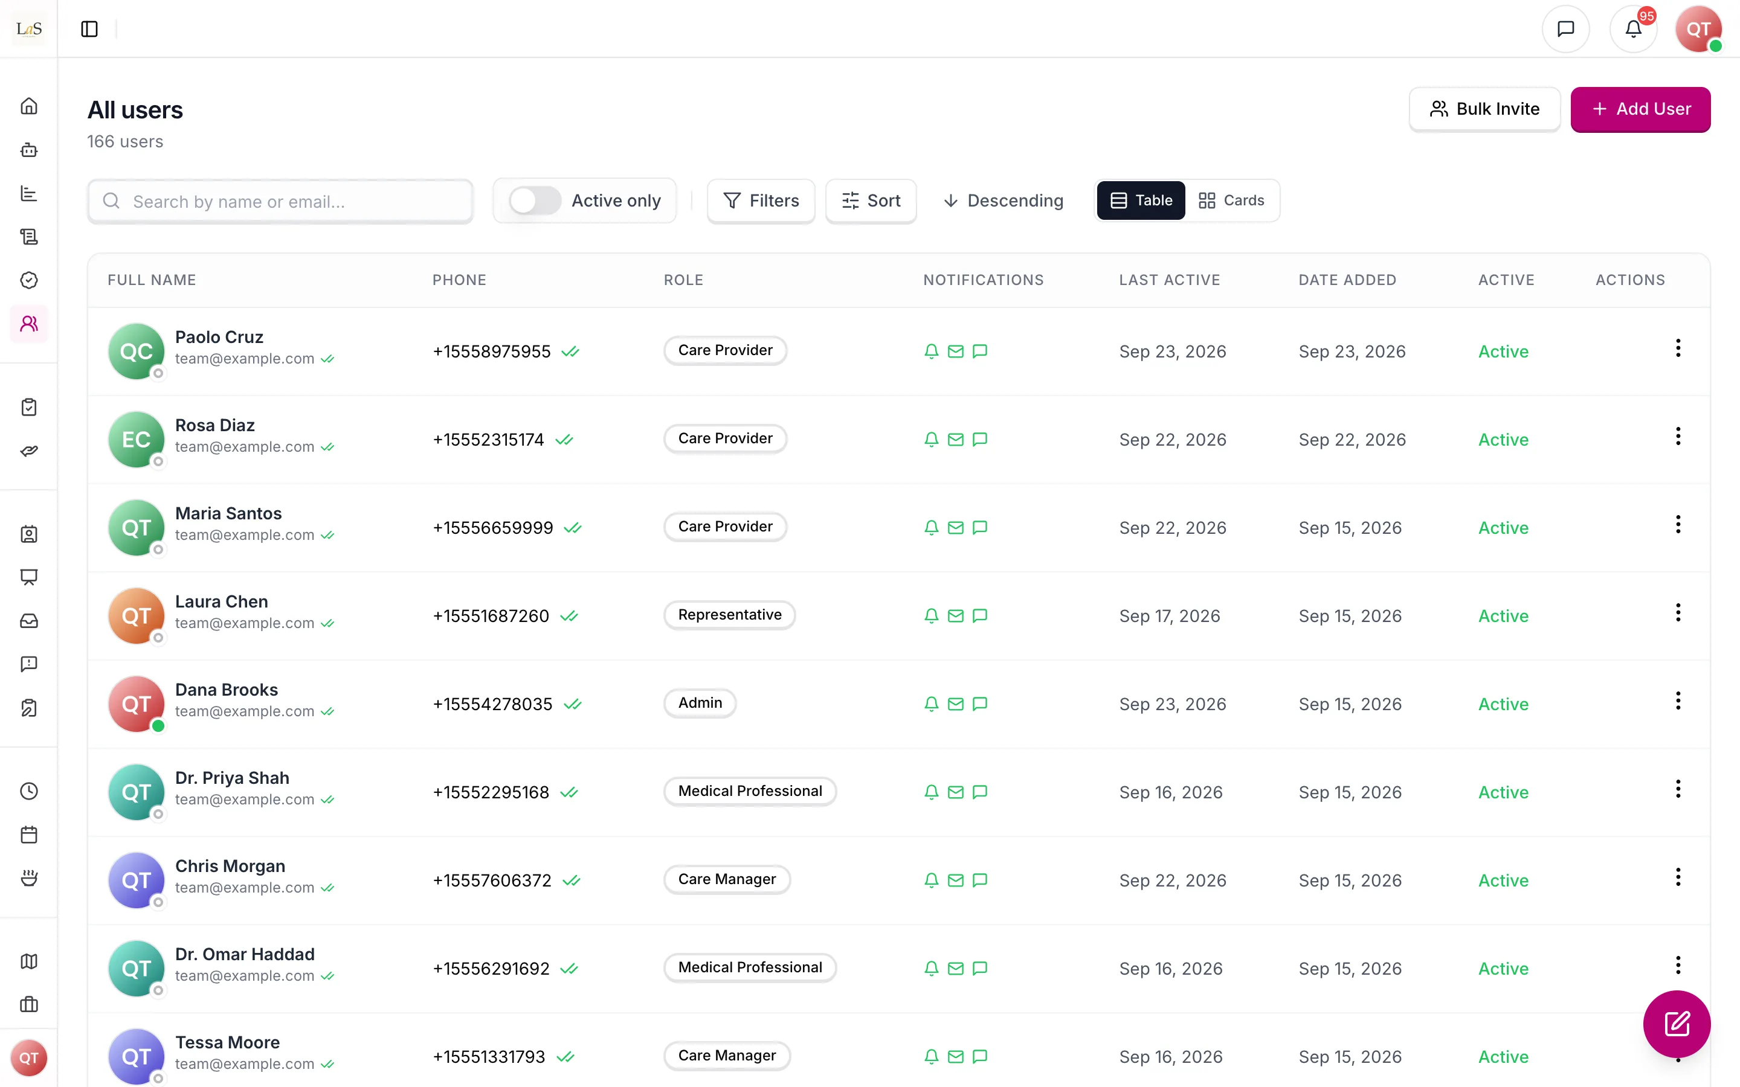Open actions menu for Dr. Priya Shah
This screenshot has width=1740, height=1087.
(1678, 789)
